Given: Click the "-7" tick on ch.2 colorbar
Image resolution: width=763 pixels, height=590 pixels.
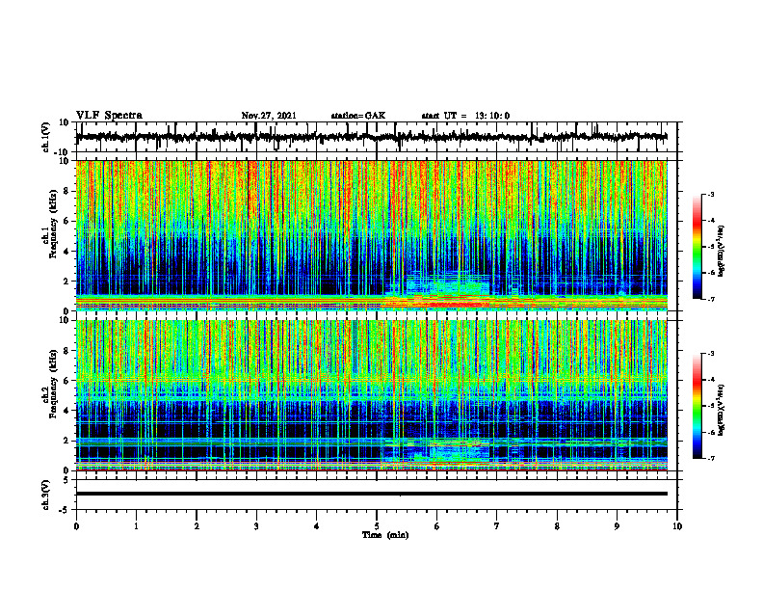Looking at the screenshot, I should pos(711,458).
